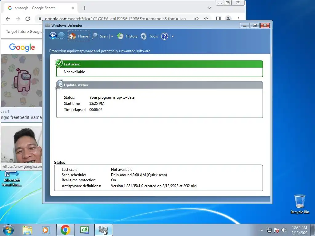This screenshot has width=315, height=236.
Task: Maximize the Windows Defender window
Action: pyautogui.click(x=255, y=25)
